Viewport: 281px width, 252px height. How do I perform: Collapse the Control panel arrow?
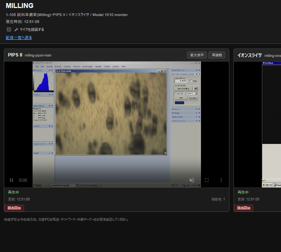pyautogui.click(x=50, y=126)
